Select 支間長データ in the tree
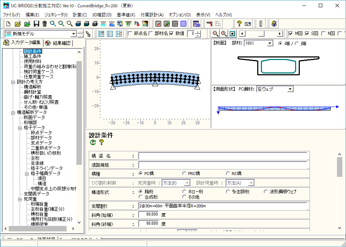 (x=36, y=194)
